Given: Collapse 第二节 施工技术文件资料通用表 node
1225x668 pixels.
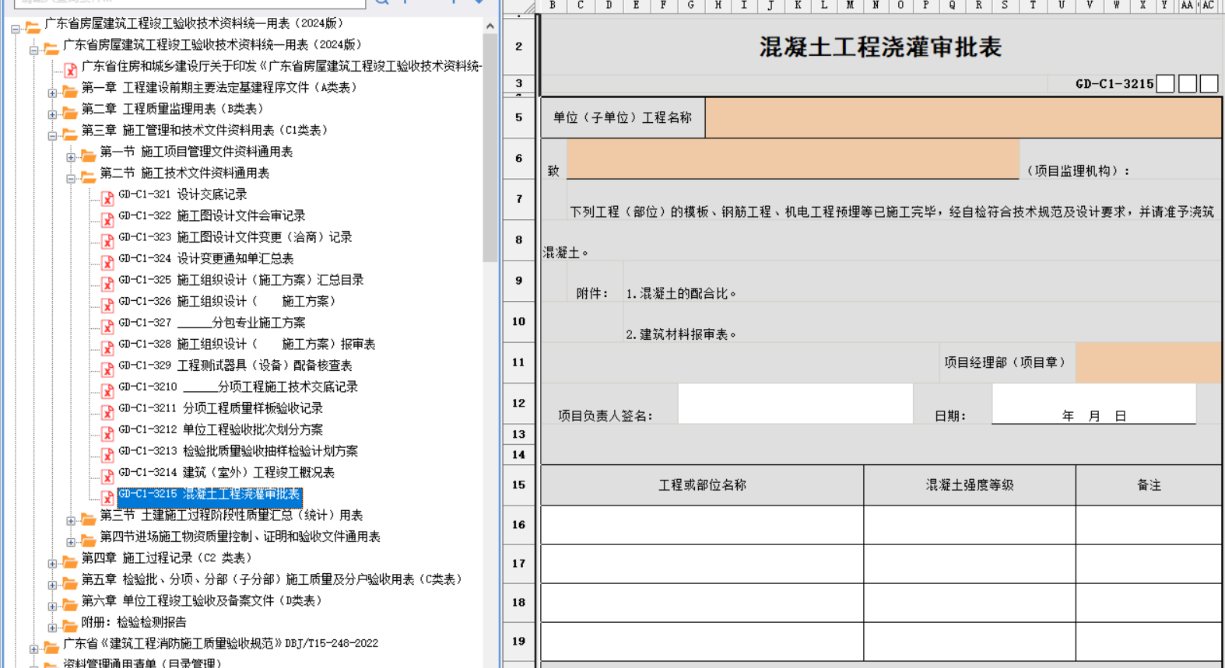Looking at the screenshot, I should point(71,179).
